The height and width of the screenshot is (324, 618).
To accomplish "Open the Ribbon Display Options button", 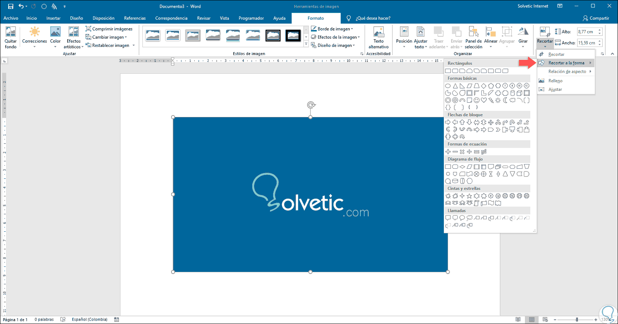I will pyautogui.click(x=560, y=6).
